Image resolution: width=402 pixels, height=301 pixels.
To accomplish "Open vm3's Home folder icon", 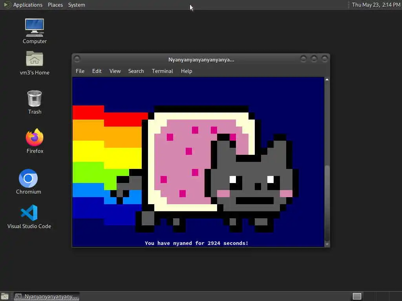I will point(35,63).
